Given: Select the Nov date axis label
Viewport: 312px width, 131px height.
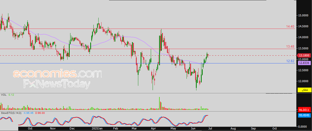Looking at the screenshot, I should tap(52, 128).
